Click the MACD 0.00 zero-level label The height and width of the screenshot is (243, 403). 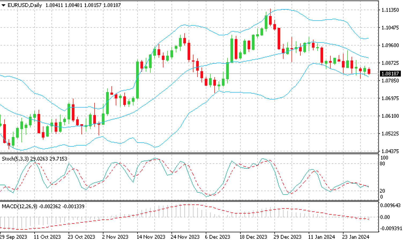coord(385,217)
